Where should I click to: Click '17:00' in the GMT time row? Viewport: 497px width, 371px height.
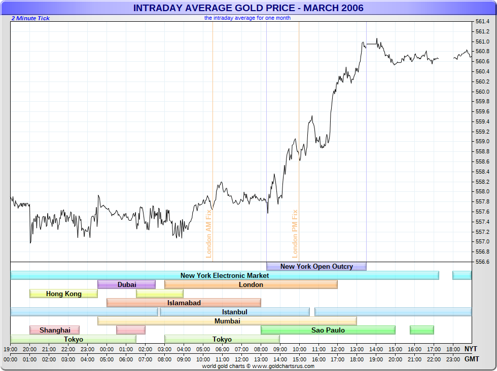click(x=338, y=360)
